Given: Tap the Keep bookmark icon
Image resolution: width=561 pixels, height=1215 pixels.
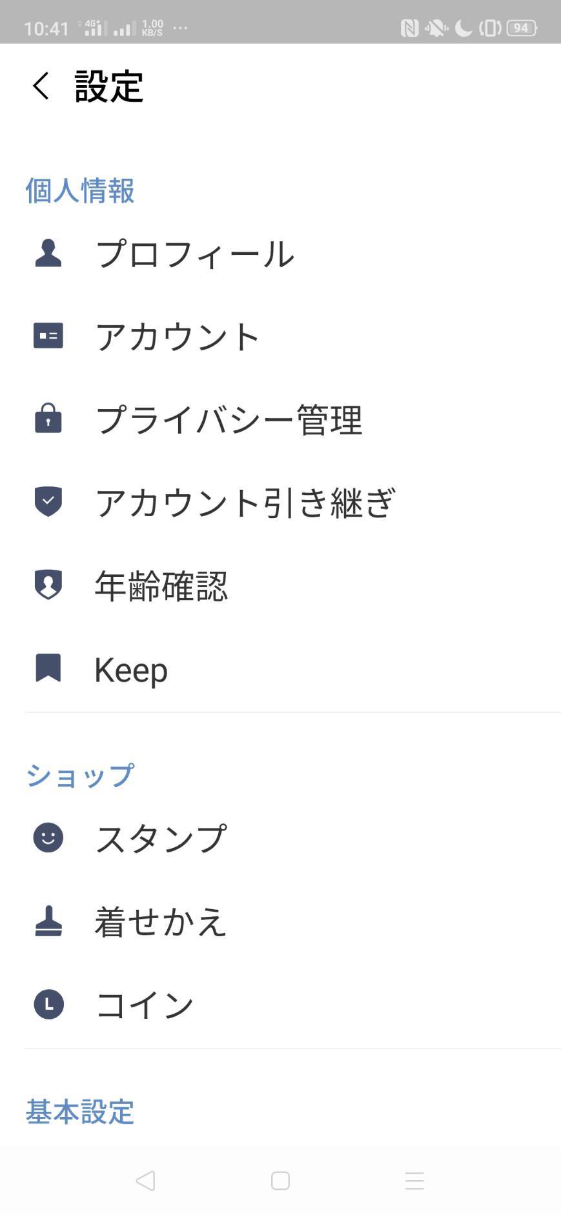Looking at the screenshot, I should coord(48,668).
